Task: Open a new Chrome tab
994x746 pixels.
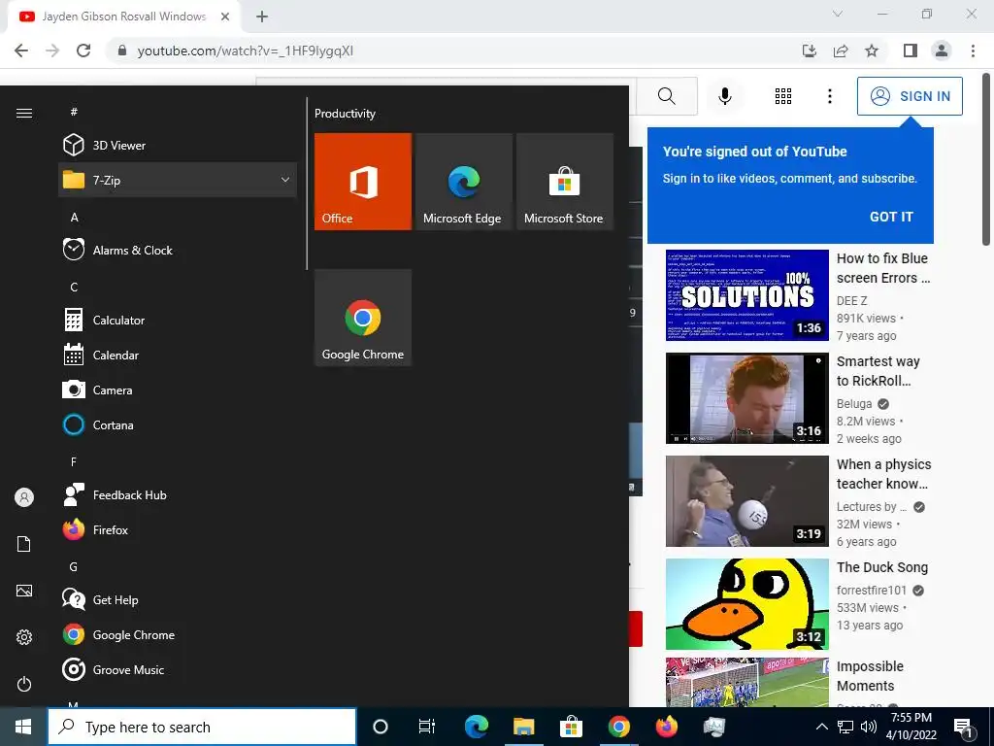Action: pyautogui.click(x=262, y=17)
